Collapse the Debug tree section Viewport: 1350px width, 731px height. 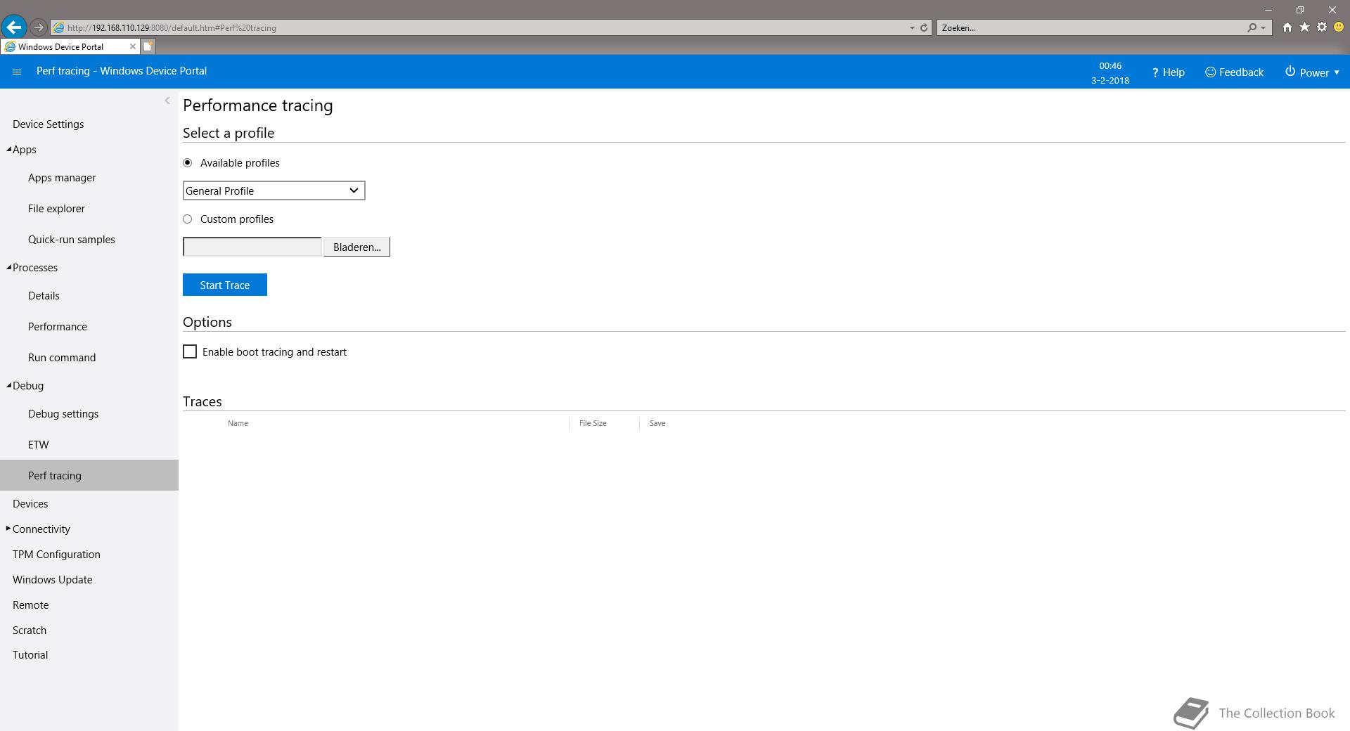(x=9, y=385)
